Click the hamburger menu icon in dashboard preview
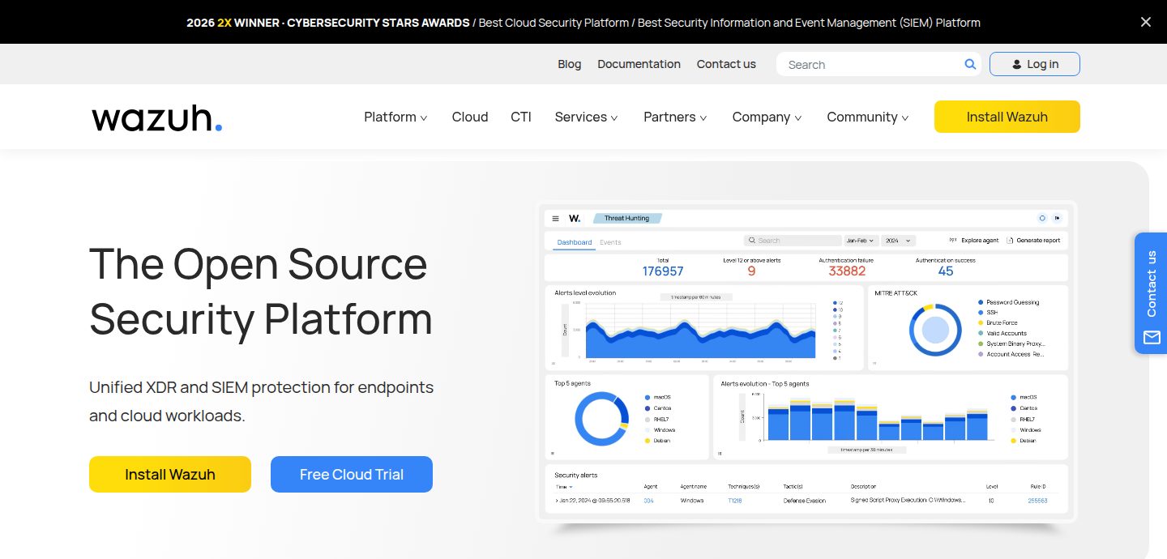Viewport: 1167px width, 559px height. (555, 218)
